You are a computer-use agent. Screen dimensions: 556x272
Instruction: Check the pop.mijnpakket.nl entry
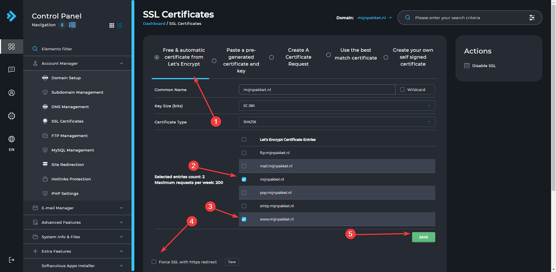244,193
